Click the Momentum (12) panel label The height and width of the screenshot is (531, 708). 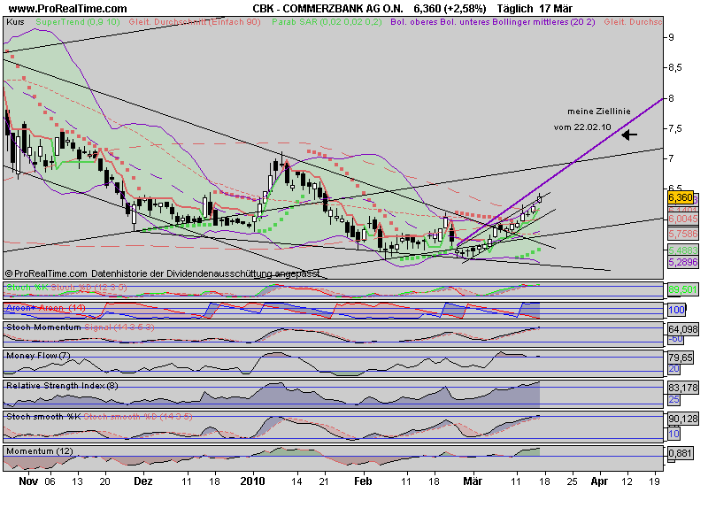pos(39,451)
